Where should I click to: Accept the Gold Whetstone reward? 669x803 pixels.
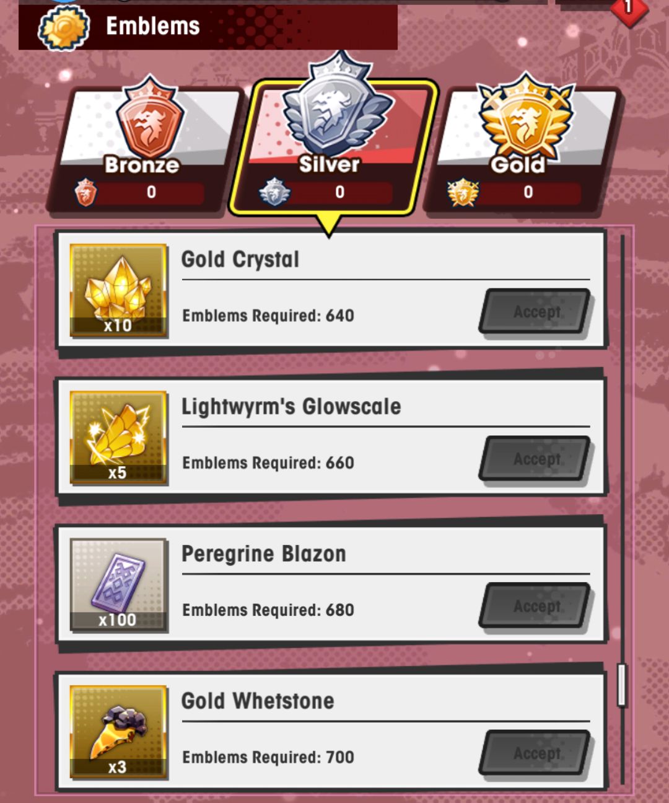536,753
